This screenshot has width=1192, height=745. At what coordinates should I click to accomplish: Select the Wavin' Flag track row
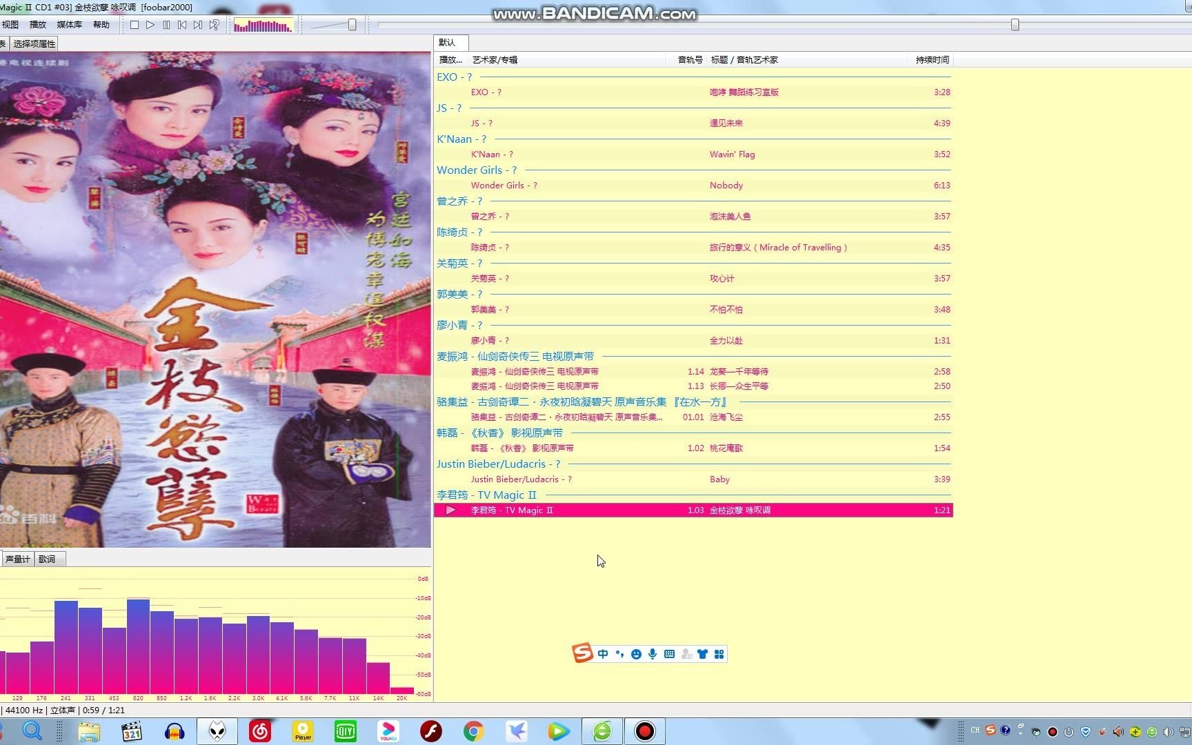pos(693,154)
